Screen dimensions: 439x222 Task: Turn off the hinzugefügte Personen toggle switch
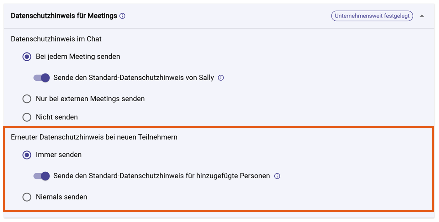tap(42, 176)
